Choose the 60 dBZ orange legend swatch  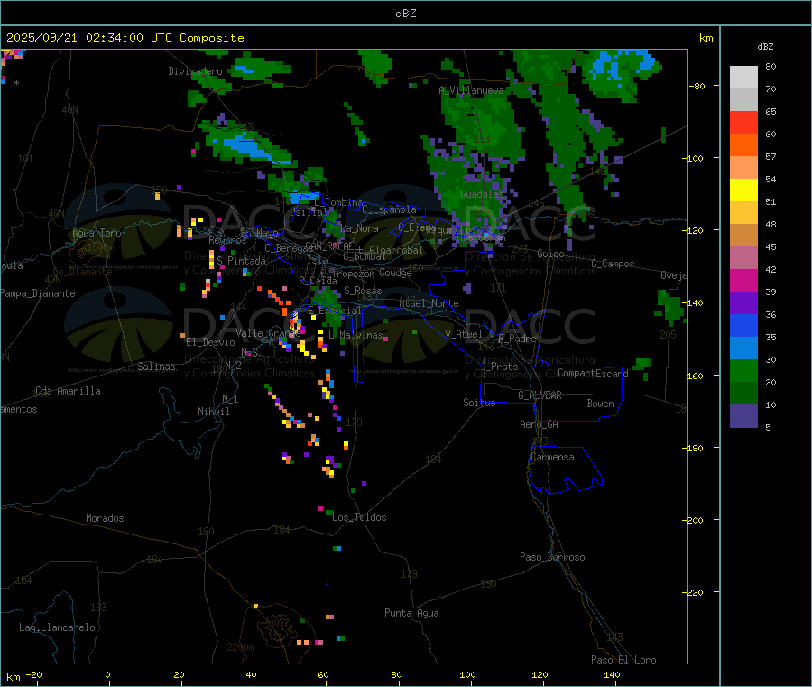click(743, 145)
